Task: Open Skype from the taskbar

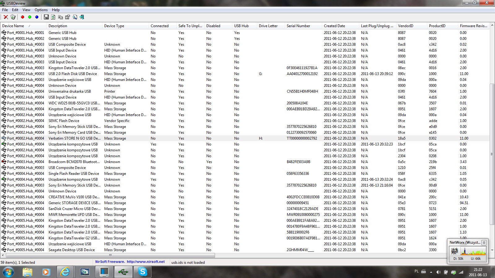Action: [143, 272]
